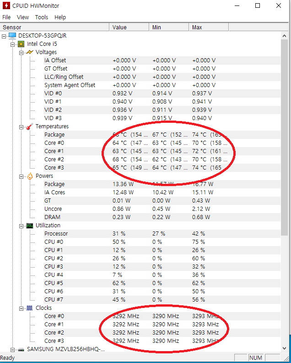
Task: Select the GT power row
Action: (162, 201)
